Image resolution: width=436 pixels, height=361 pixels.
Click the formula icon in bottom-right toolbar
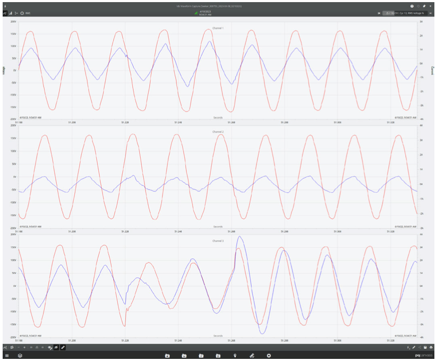[408, 347]
